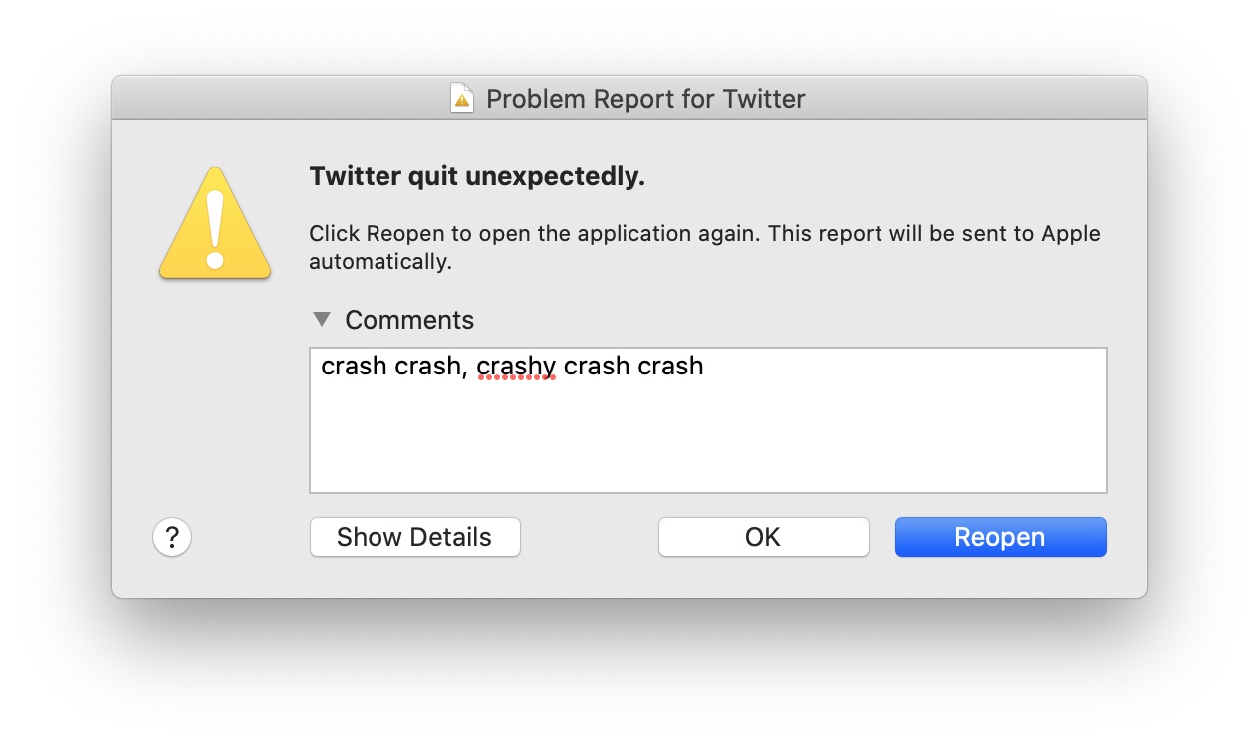Viewport: 1259px width, 745px height.
Task: Click the empty area of the comments field
Action: click(707, 438)
